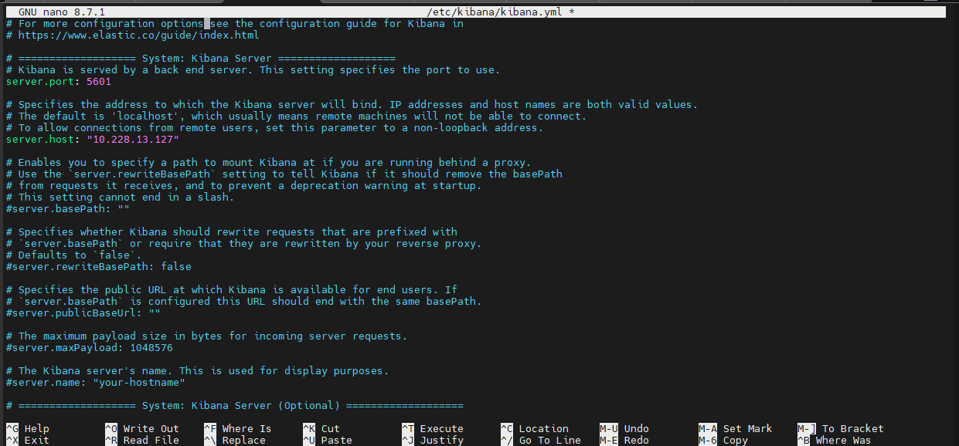This screenshot has width=959, height=446.
Task: Click the M-] To Bracket shortcut
Action: point(841,429)
